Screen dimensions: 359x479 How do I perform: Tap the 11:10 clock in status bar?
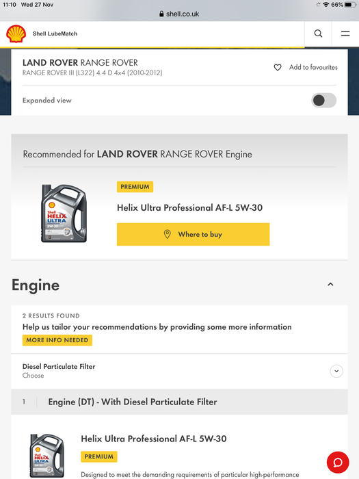pyautogui.click(x=10, y=5)
